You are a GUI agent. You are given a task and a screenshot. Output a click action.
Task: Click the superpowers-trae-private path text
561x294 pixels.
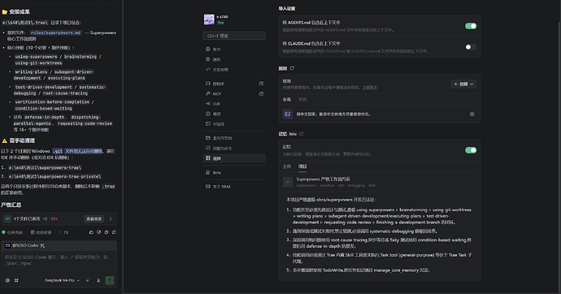click(x=54, y=176)
